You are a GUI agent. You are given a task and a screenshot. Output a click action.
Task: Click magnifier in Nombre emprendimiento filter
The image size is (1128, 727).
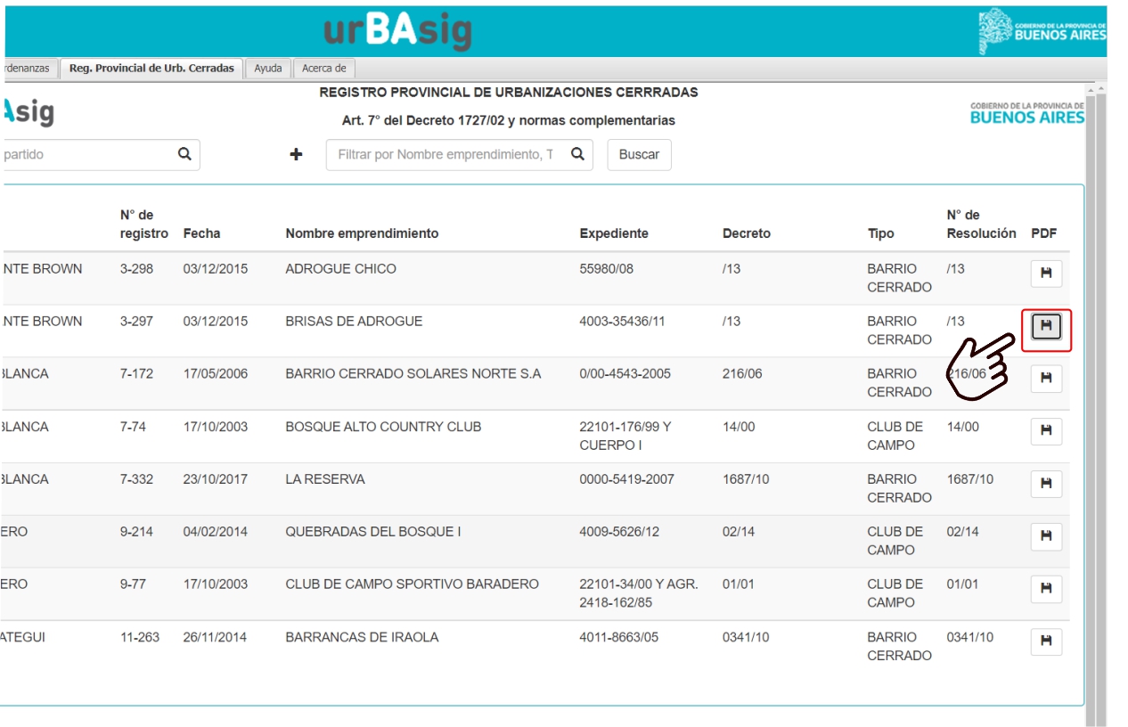[x=577, y=154]
